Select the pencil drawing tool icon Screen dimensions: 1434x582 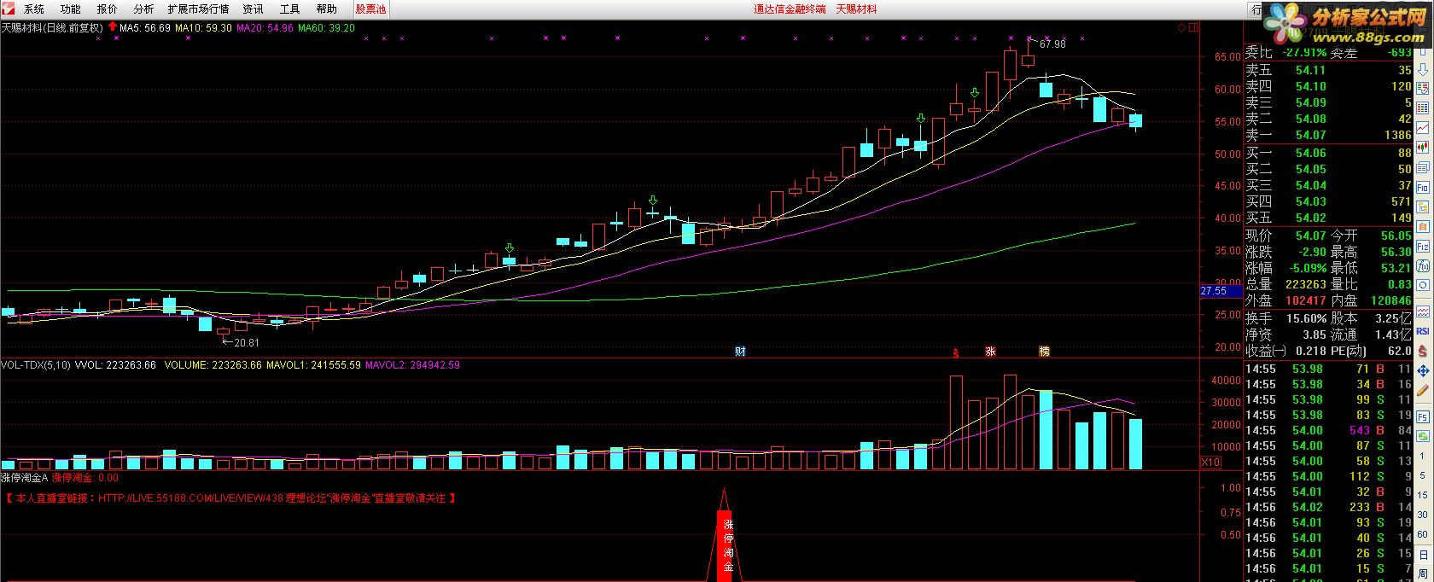(1423, 388)
